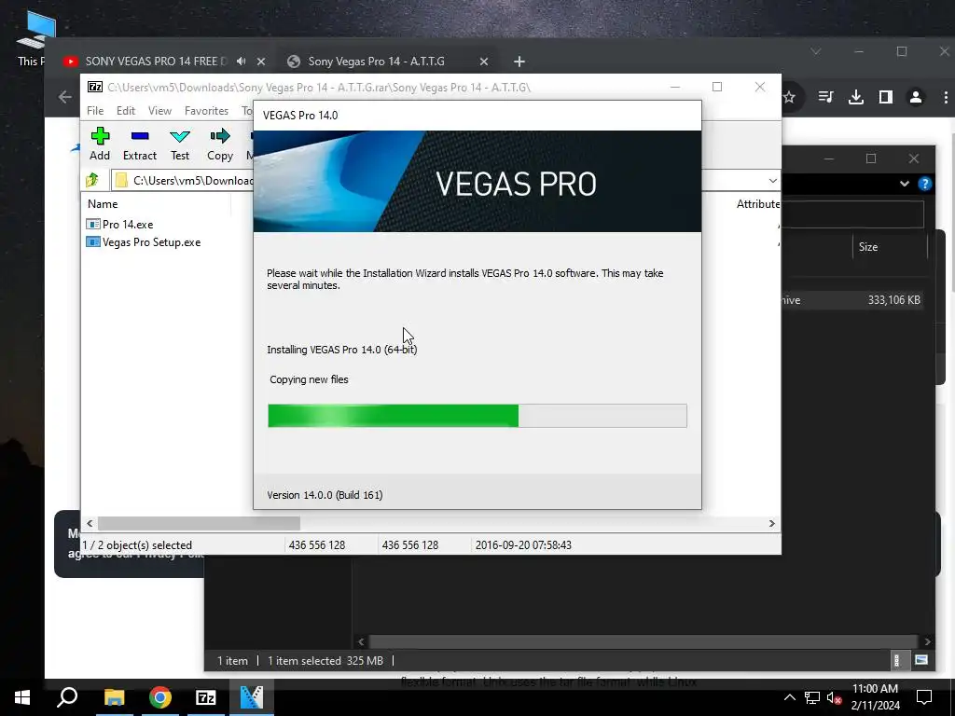Switch File Explorer to large icons view
This screenshot has height=716, width=955.
point(921,660)
